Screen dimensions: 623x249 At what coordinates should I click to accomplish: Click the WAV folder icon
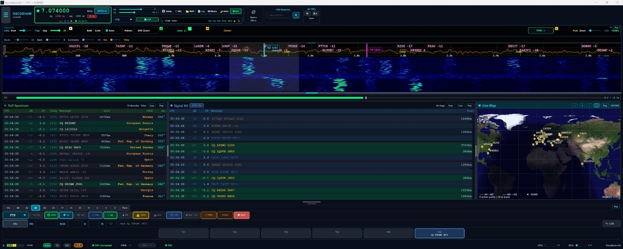tap(190, 11)
